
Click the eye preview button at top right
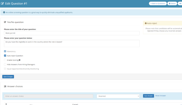tap(180, 3)
